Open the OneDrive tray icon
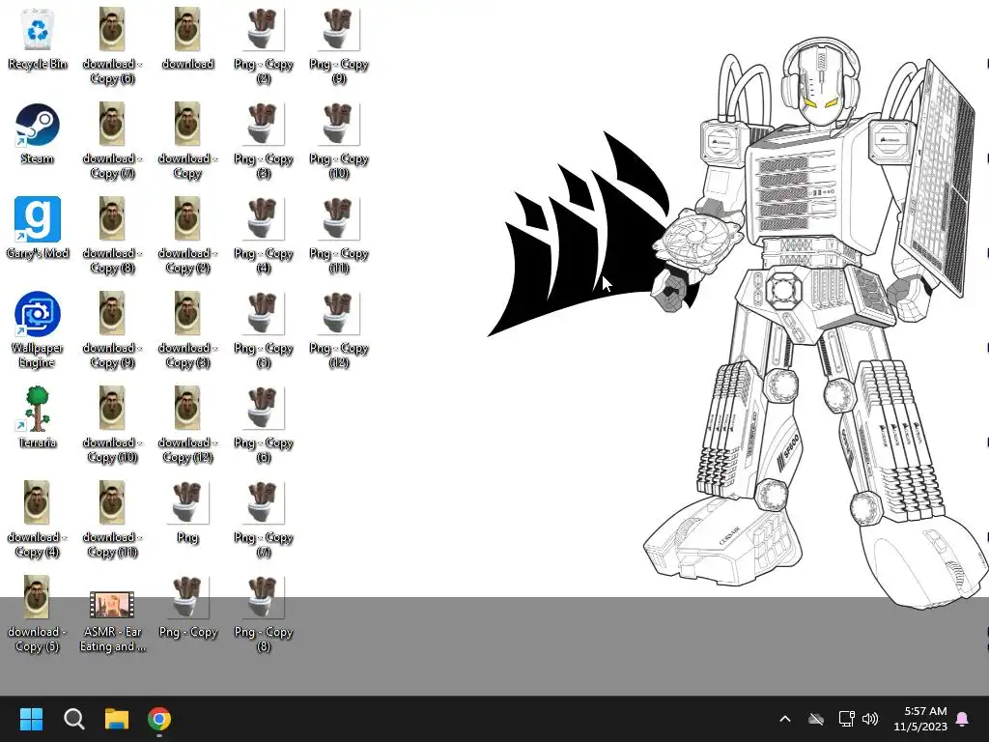The image size is (989, 742). (x=816, y=719)
